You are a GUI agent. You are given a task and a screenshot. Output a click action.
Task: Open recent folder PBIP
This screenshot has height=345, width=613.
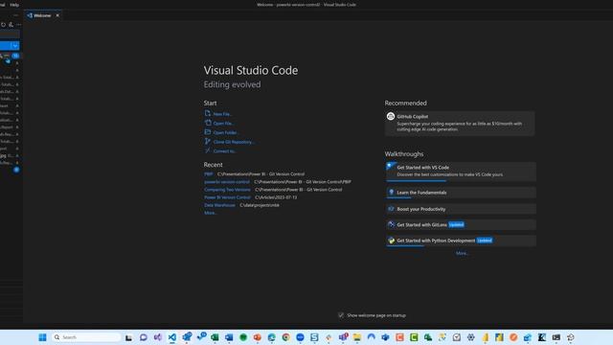[x=209, y=174]
